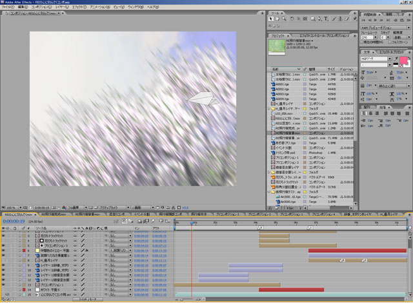The width and height of the screenshot is (413, 303).
Task: Click the timeline motion blur enable icon
Action: (152, 221)
